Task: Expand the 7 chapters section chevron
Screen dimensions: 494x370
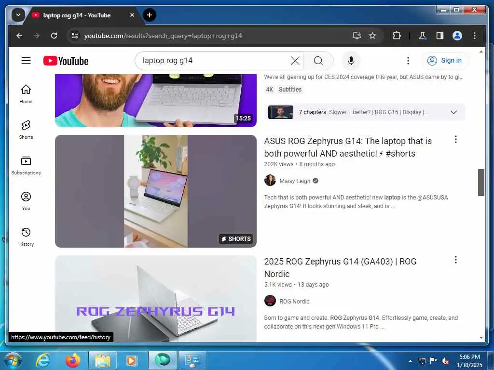Action: [x=453, y=112]
